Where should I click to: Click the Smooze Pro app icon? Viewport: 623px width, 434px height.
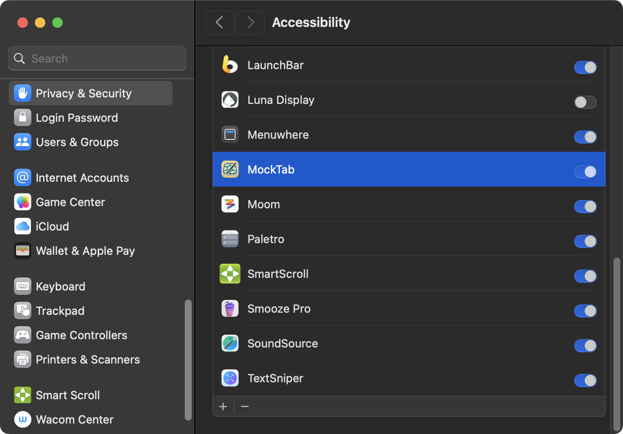tap(230, 308)
